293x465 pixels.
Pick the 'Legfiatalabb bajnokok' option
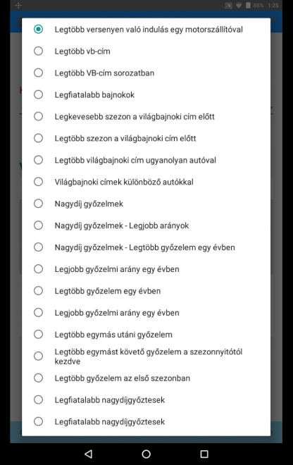[146, 94]
